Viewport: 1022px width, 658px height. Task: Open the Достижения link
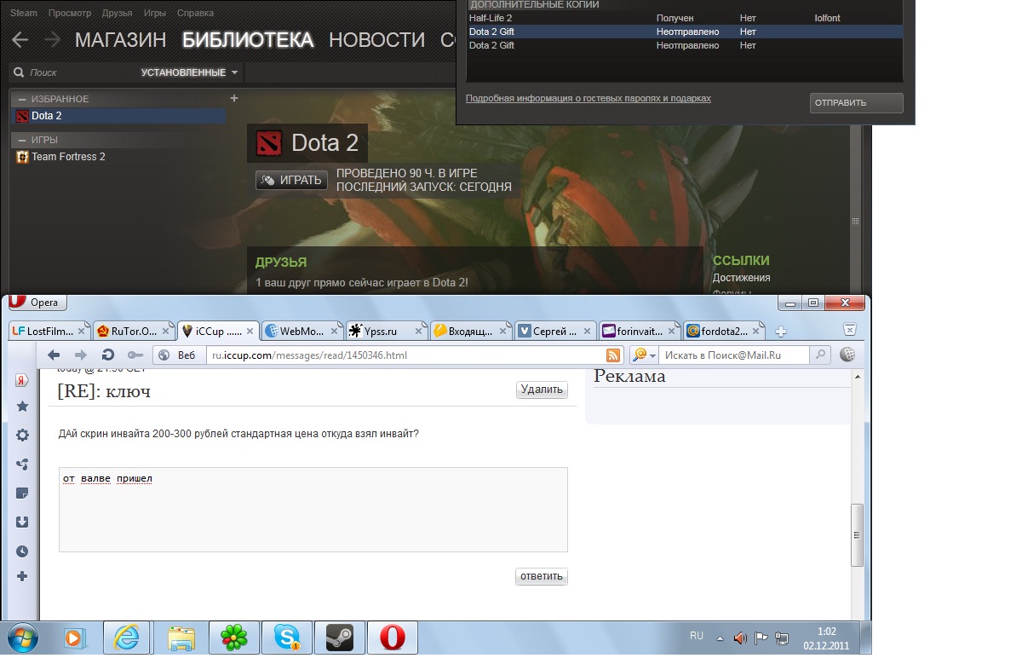pyautogui.click(x=741, y=278)
